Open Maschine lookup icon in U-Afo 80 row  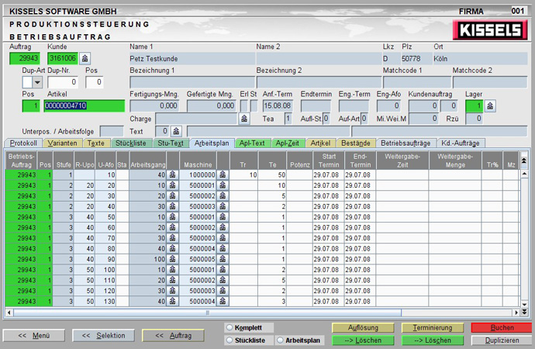point(223,249)
